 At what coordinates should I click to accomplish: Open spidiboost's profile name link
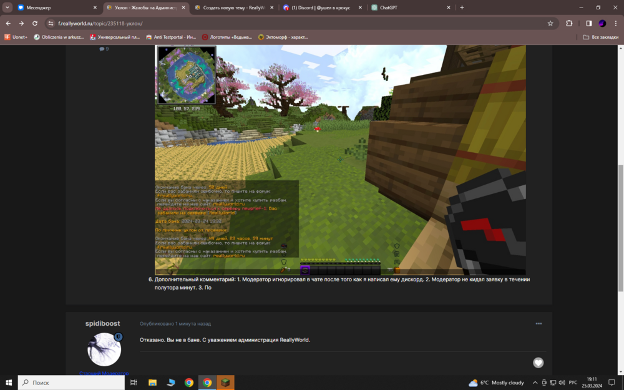point(102,323)
